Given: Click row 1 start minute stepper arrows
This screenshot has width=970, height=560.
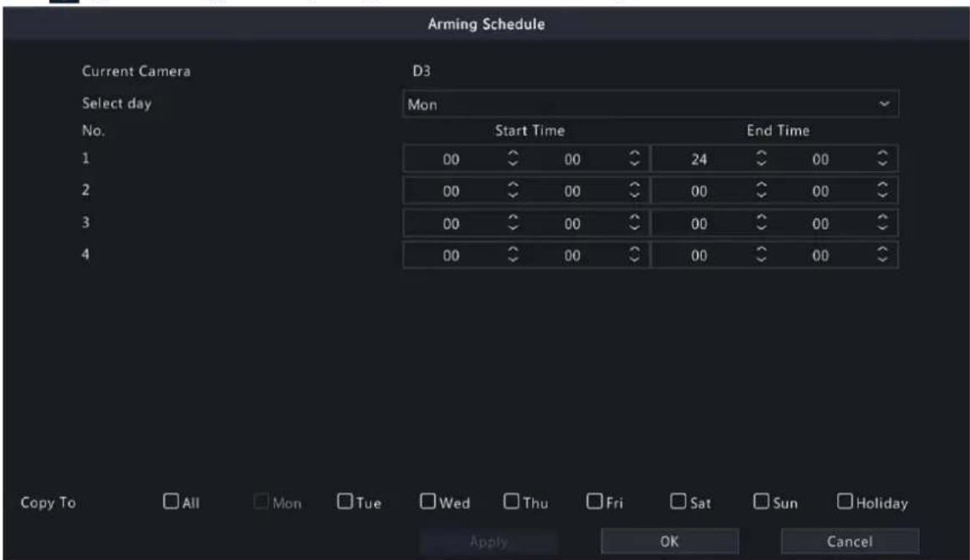Looking at the screenshot, I should tap(634, 159).
